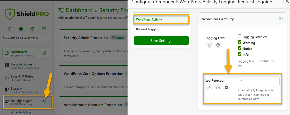290x115 pixels.
Task: Click the Dashboard gauge icon
Action: [x=7, y=53]
